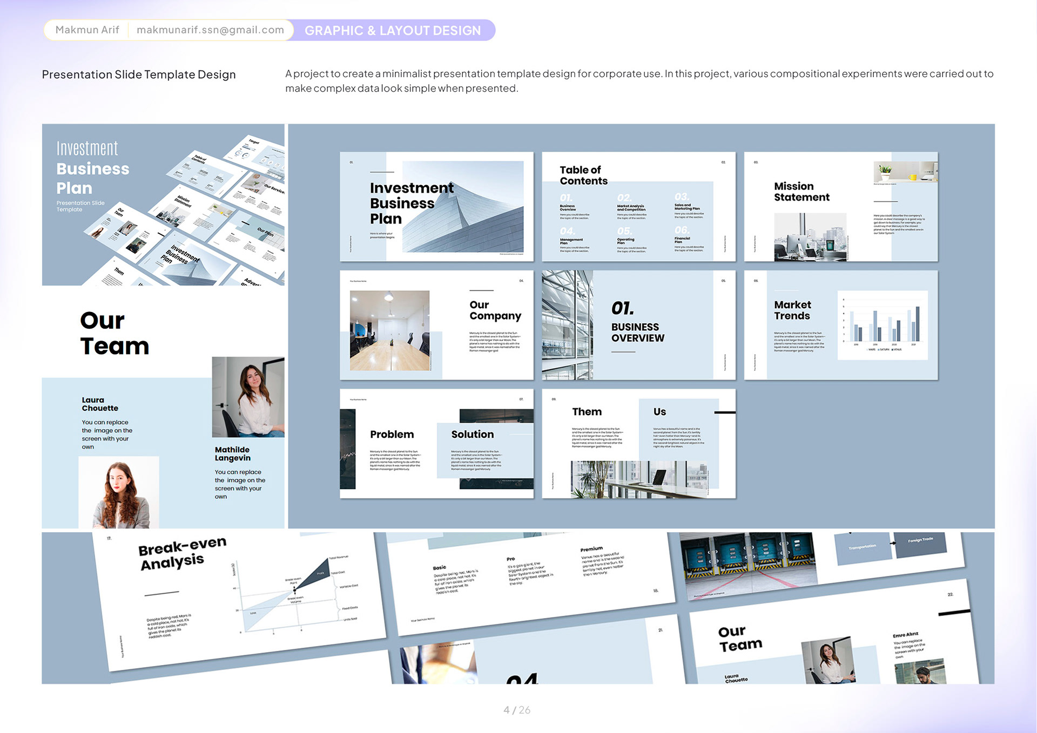Screen dimensions: 1037x733
Task: Open the Market Trends chart slide
Action: click(x=840, y=325)
